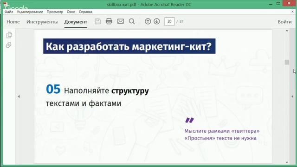Open the search magnifier tool
This screenshot has height=167, width=297.
coord(132,21)
